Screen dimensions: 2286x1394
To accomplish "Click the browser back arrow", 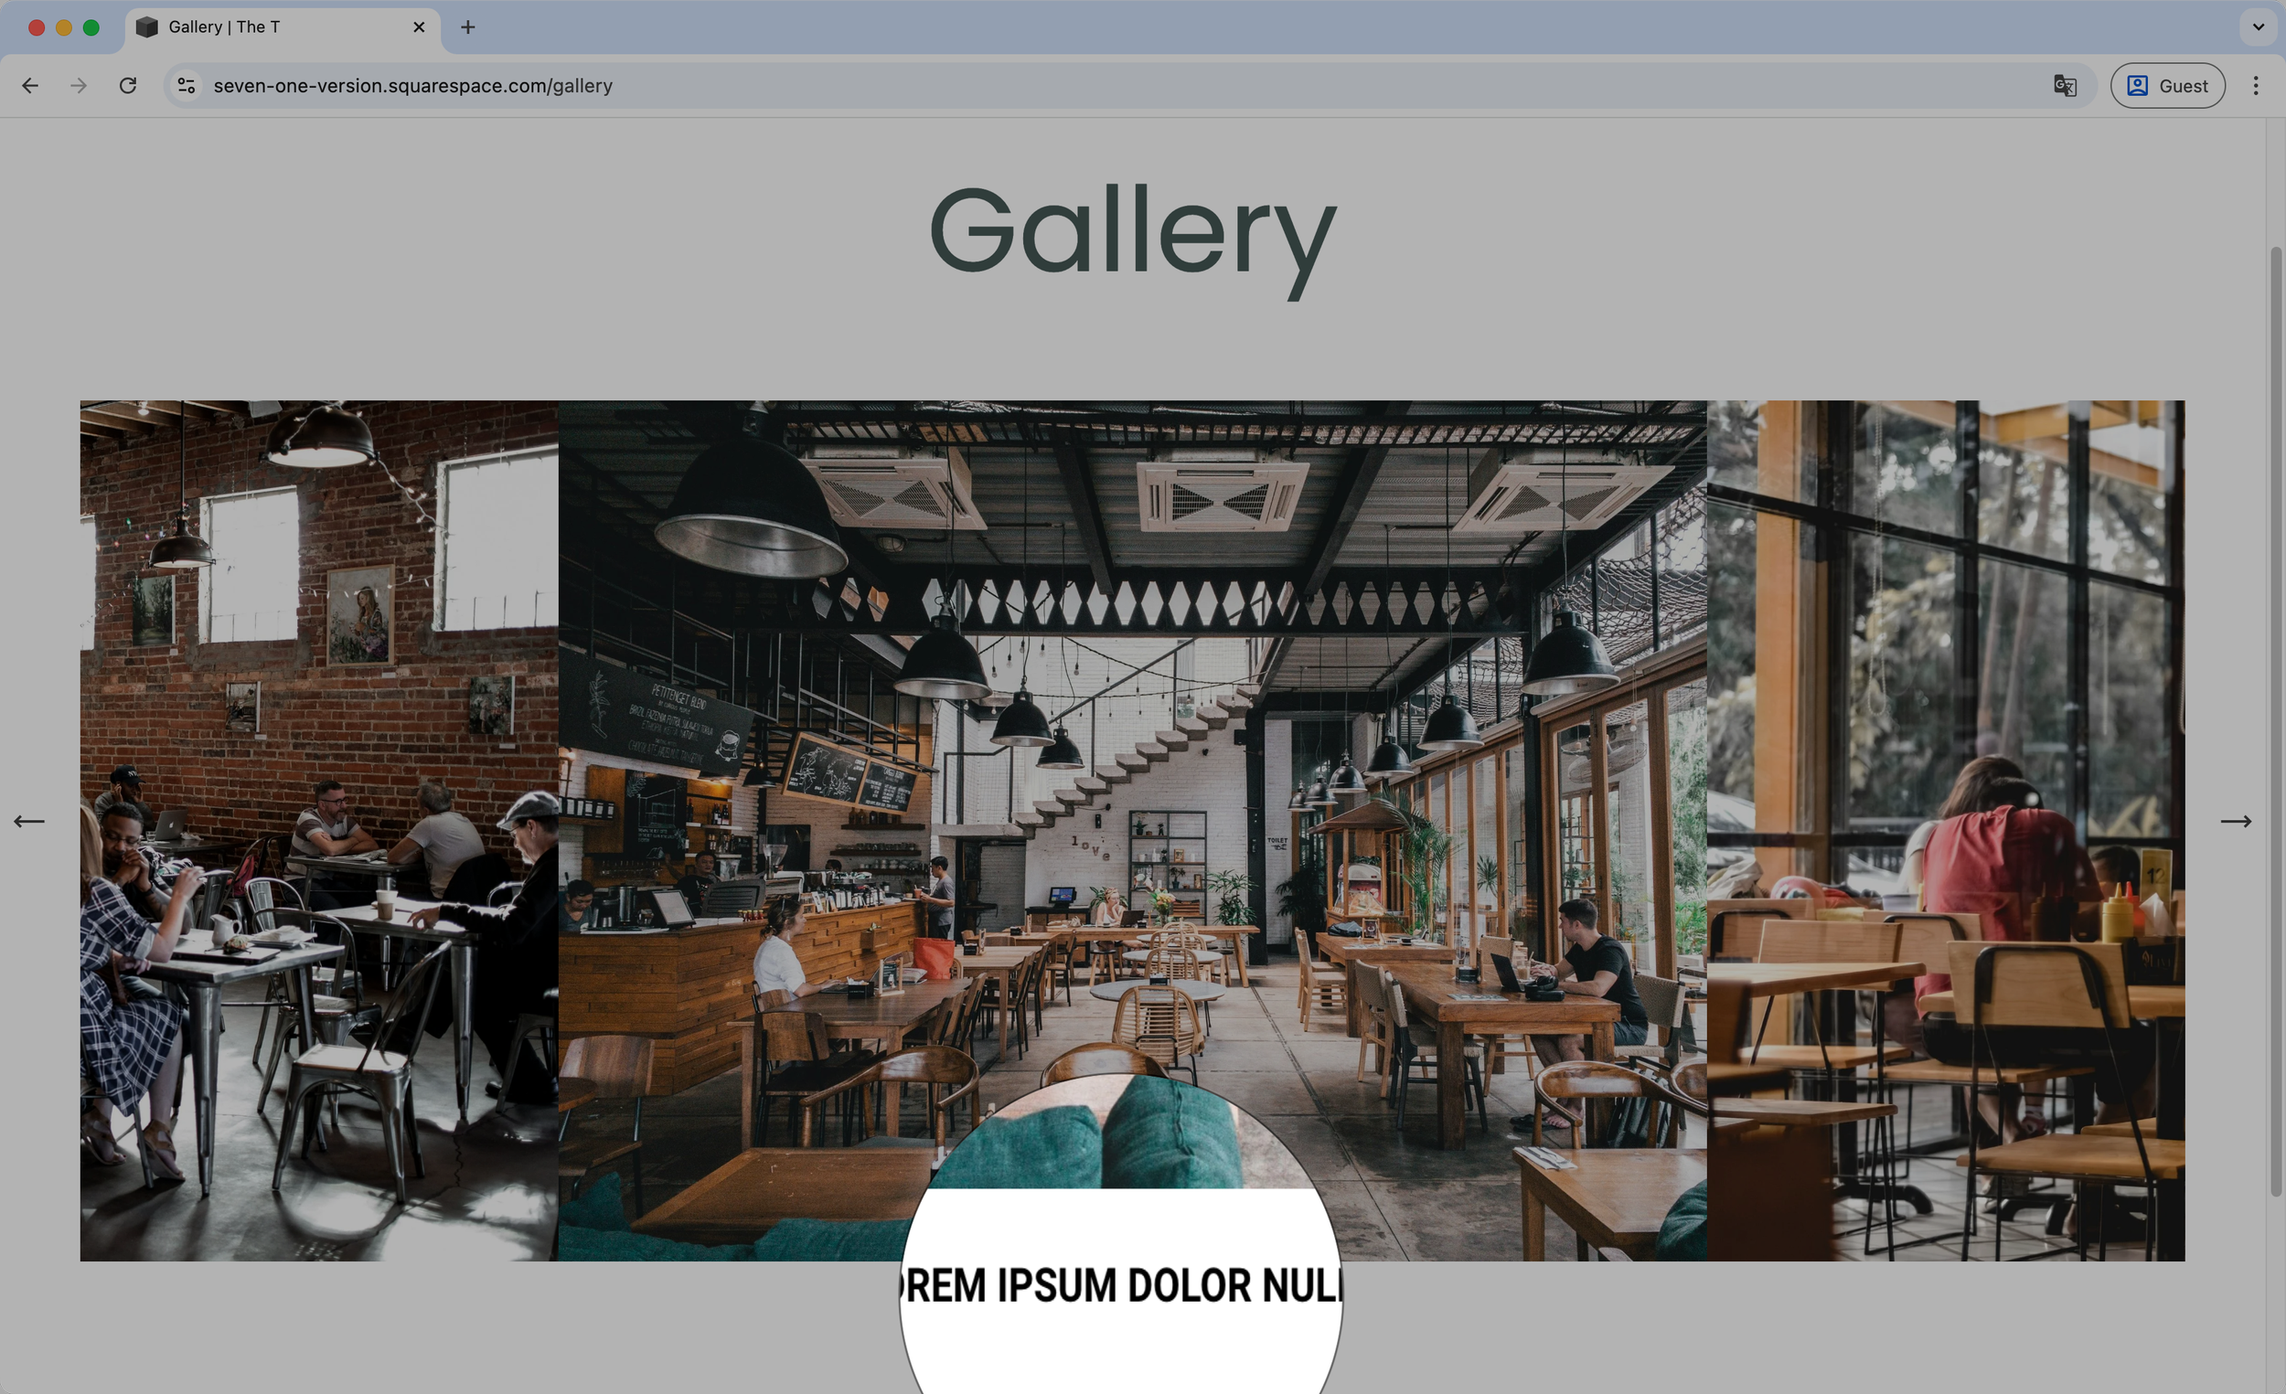I will pos(30,85).
